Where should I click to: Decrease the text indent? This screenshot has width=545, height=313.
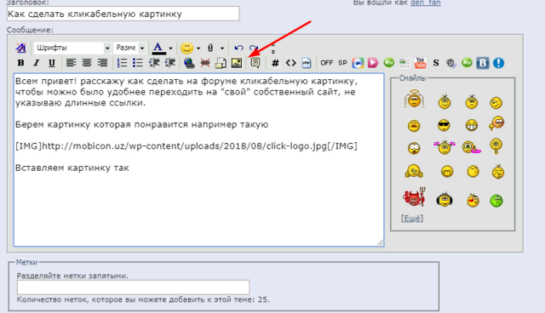(154, 63)
